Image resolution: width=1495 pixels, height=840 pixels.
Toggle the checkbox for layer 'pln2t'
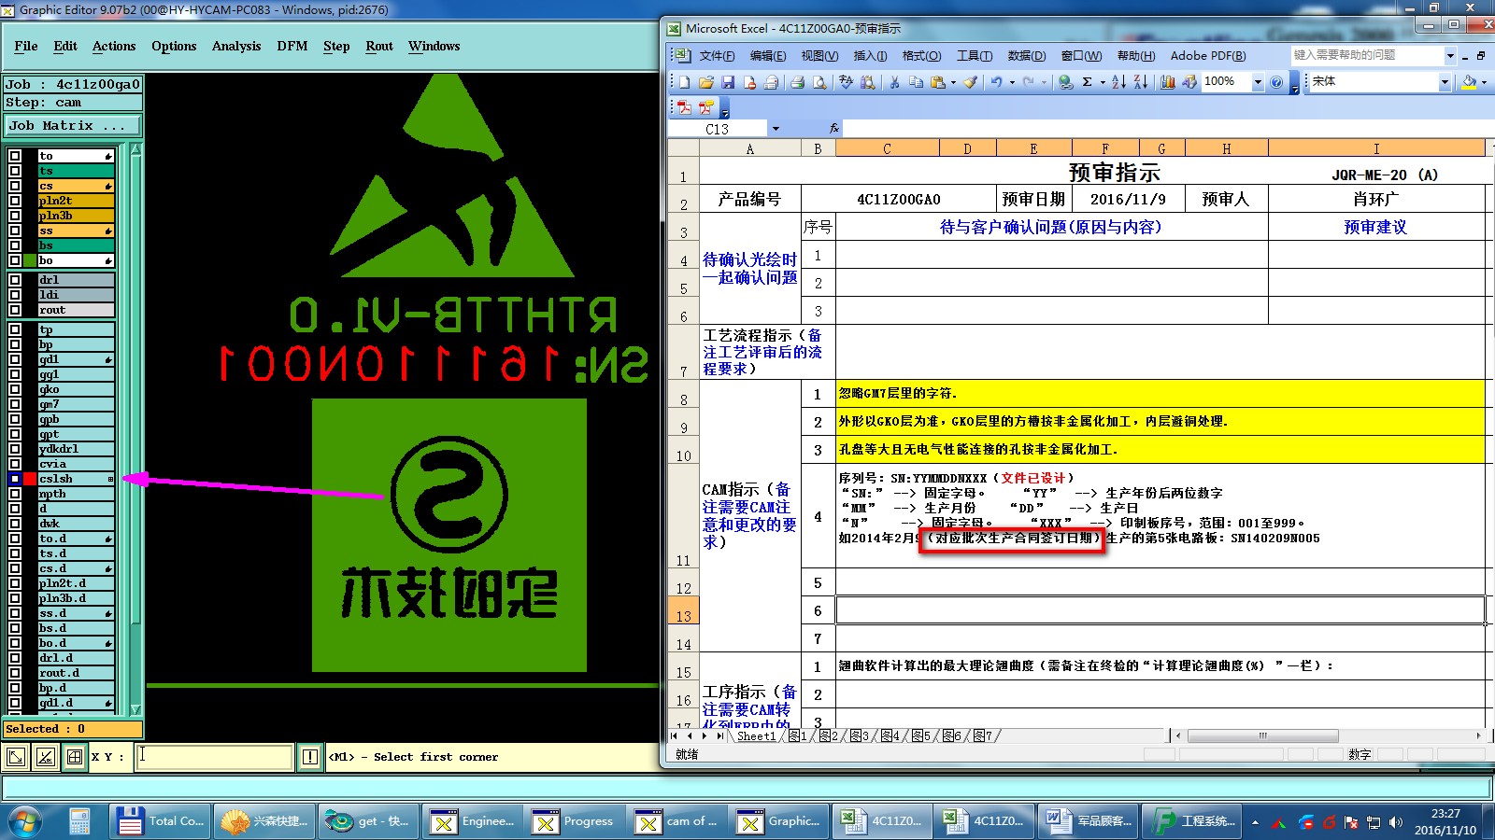point(15,201)
